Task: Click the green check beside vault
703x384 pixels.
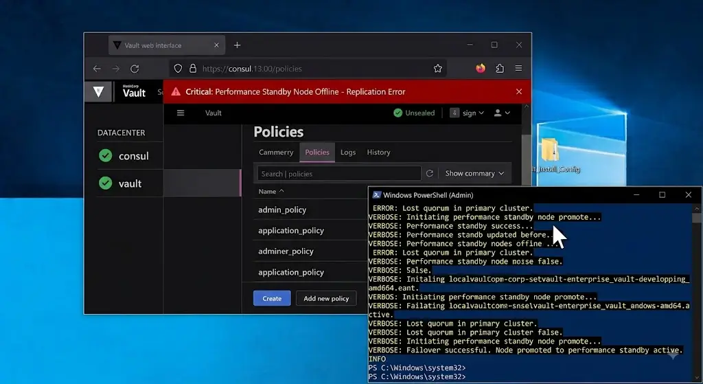Action: pyautogui.click(x=105, y=183)
